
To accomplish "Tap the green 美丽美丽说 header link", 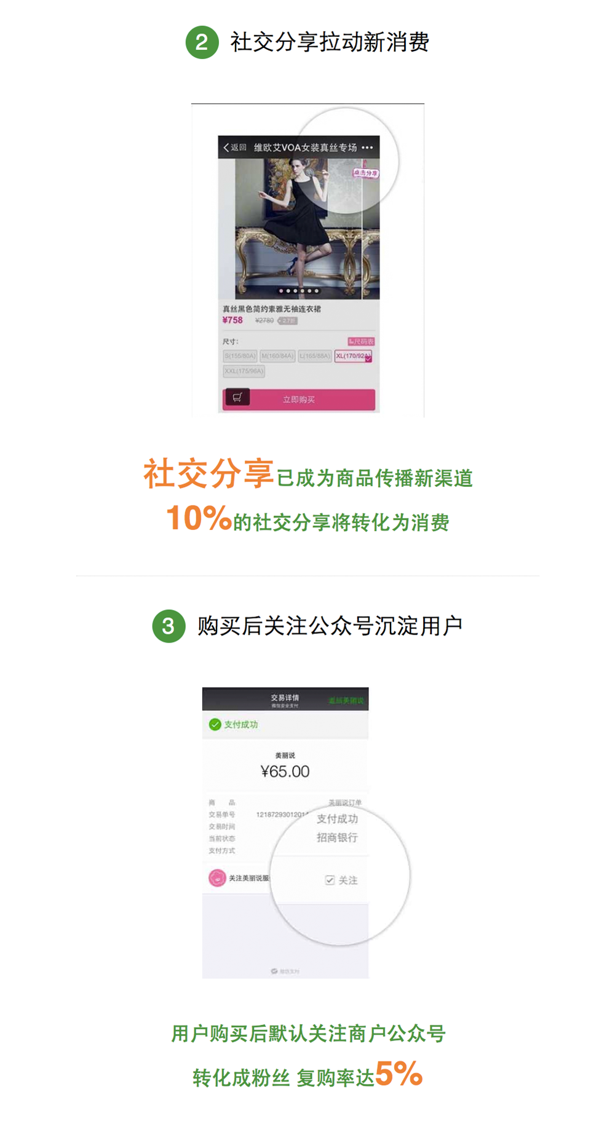I will coord(346,700).
